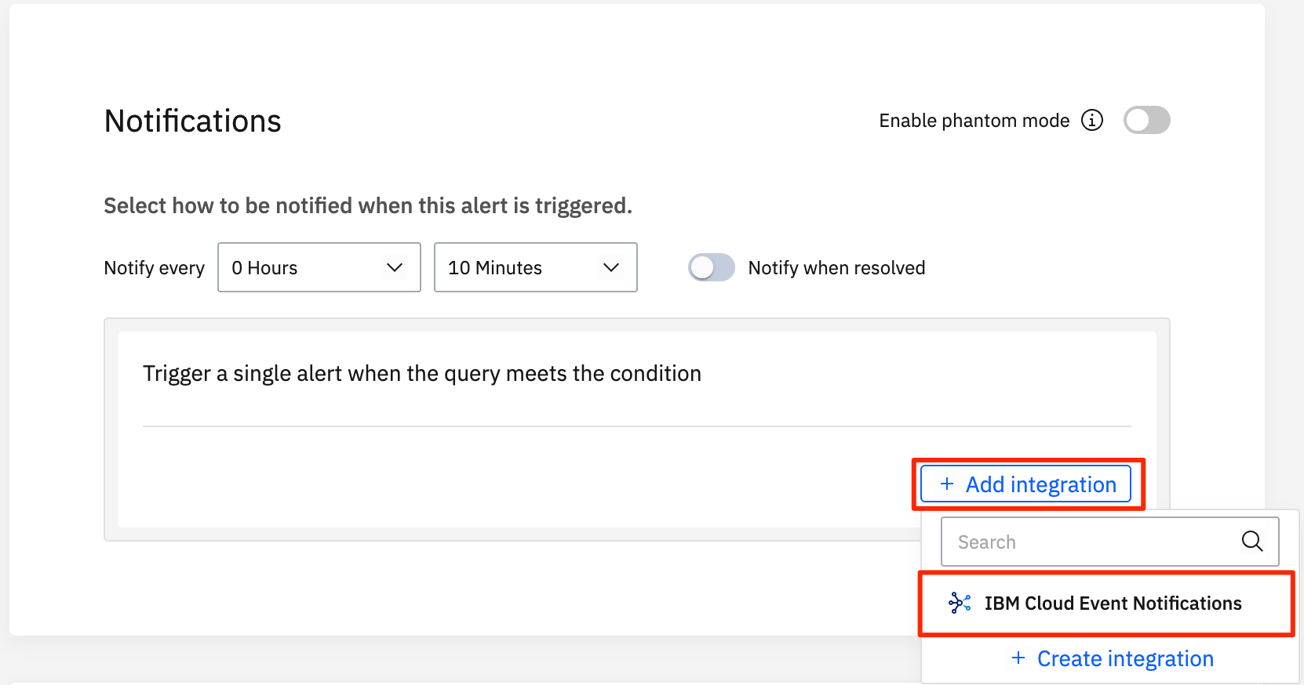Click the Notify every label
Viewport: 1304px width, 685px height.
[154, 268]
